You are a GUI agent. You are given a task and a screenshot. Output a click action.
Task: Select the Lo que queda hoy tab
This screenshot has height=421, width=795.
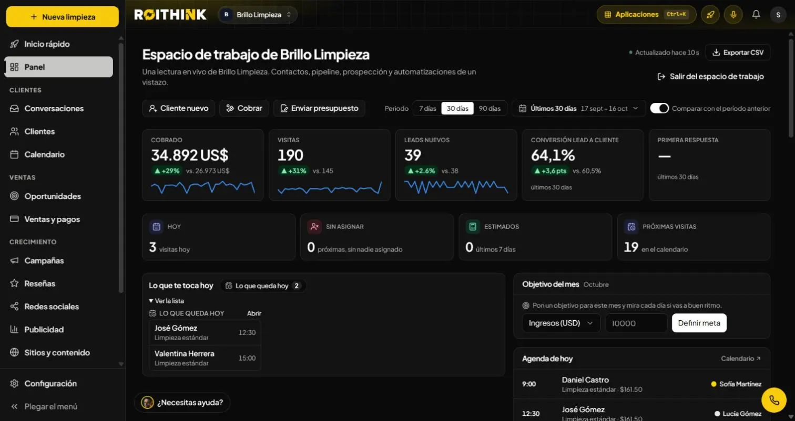263,286
